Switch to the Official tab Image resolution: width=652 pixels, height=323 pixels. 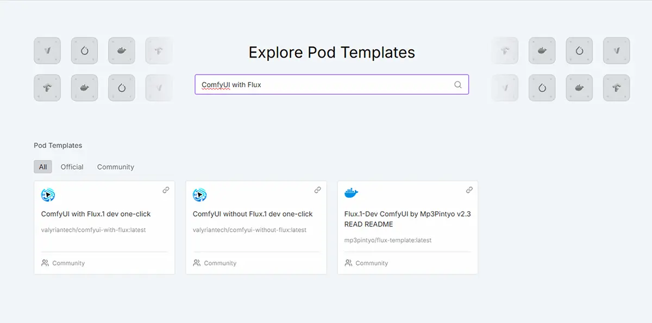click(72, 167)
